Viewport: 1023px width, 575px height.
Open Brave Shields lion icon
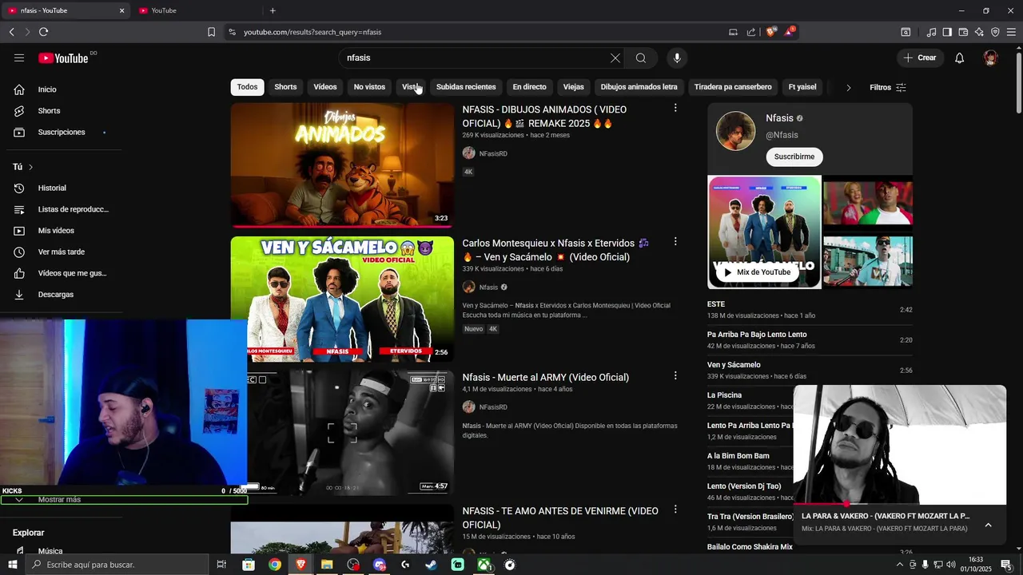coord(770,32)
